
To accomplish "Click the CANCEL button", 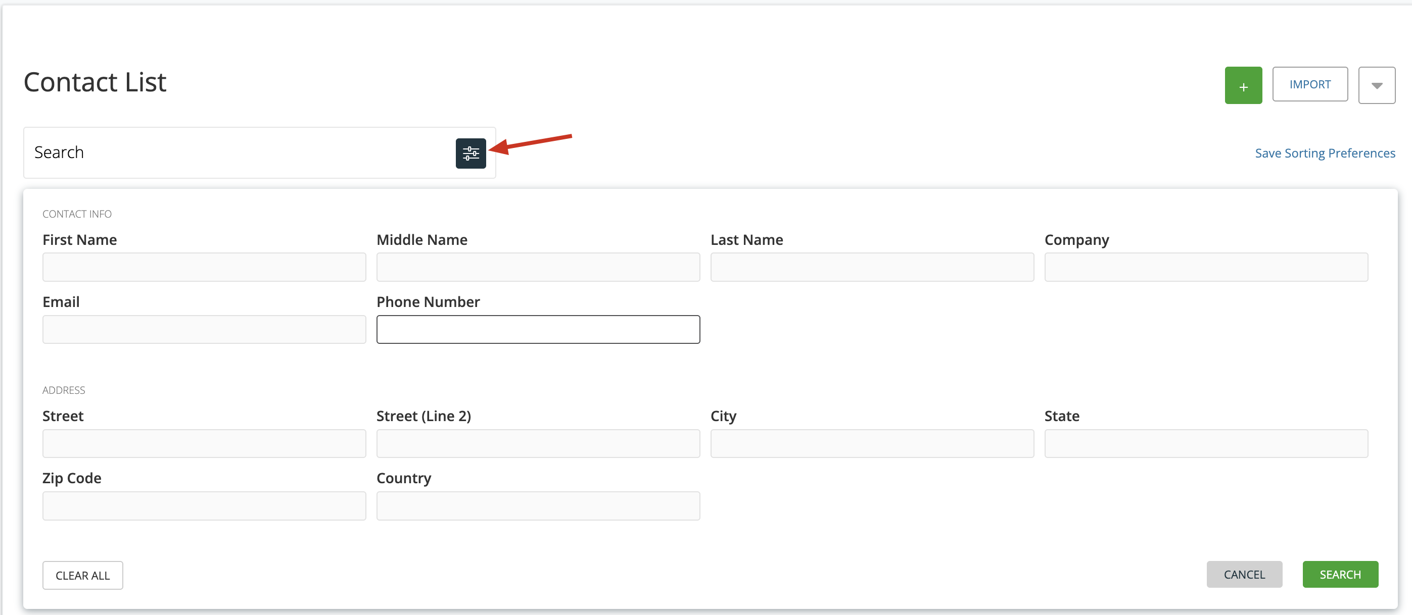I will click(x=1244, y=575).
